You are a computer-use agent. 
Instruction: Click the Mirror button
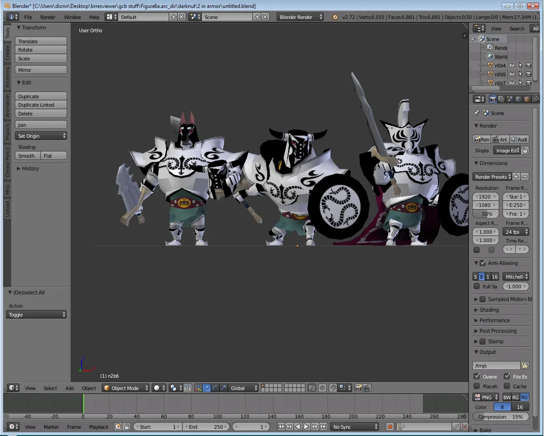[x=41, y=70]
